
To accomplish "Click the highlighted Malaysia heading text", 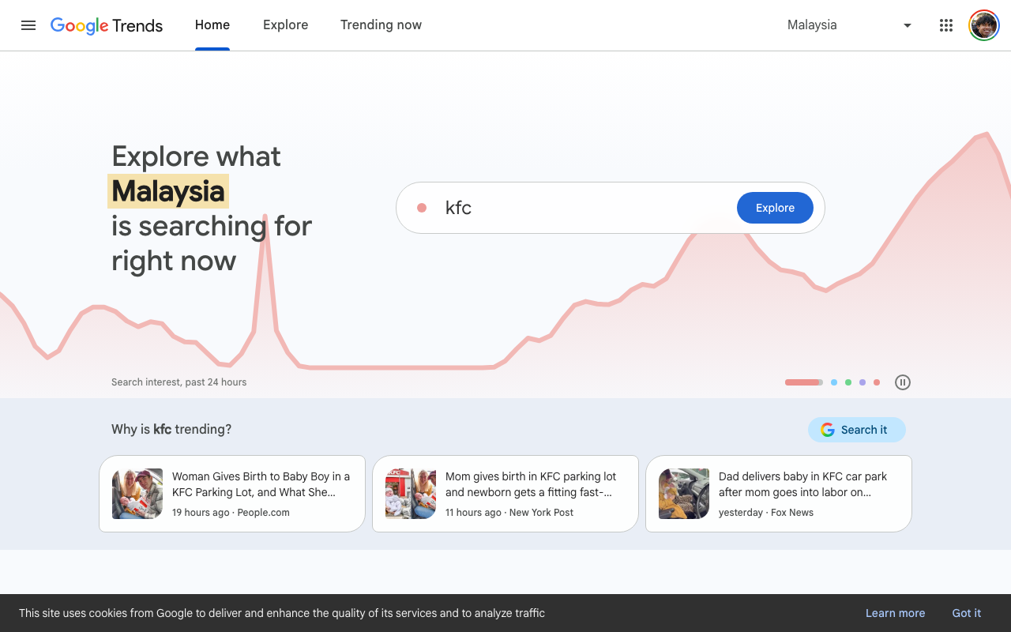I will 168,191.
